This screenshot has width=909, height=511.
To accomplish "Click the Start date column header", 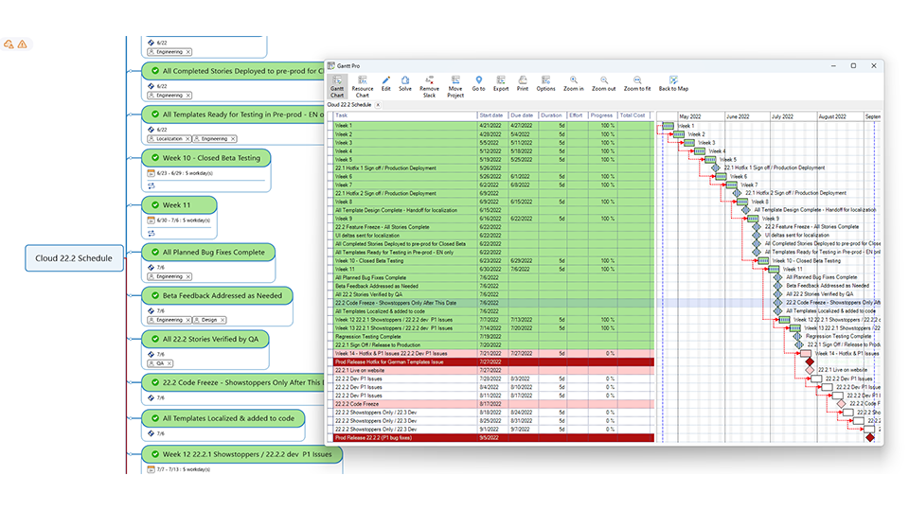I will [x=491, y=115].
